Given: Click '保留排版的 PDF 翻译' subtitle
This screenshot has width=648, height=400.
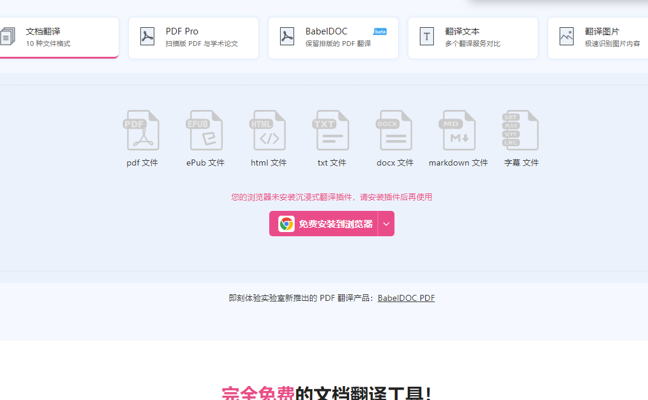Looking at the screenshot, I should (338, 44).
